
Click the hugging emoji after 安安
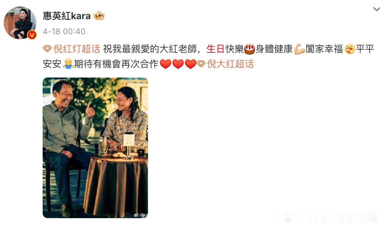(x=68, y=64)
